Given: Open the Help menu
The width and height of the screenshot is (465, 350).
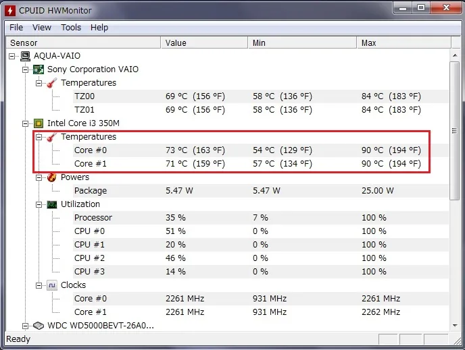Looking at the screenshot, I should coord(99,28).
